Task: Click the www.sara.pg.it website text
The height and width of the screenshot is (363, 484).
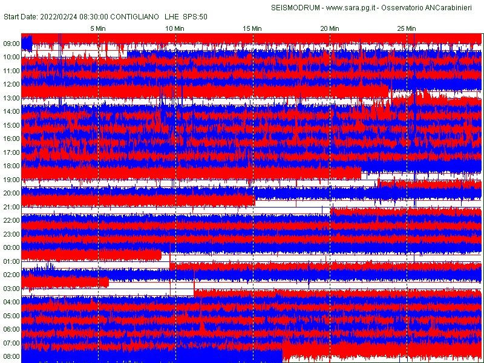Action: pyautogui.click(x=351, y=8)
